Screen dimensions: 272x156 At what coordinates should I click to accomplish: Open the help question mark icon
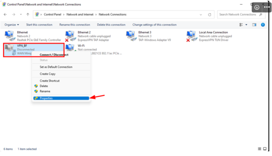[x=263, y=25]
